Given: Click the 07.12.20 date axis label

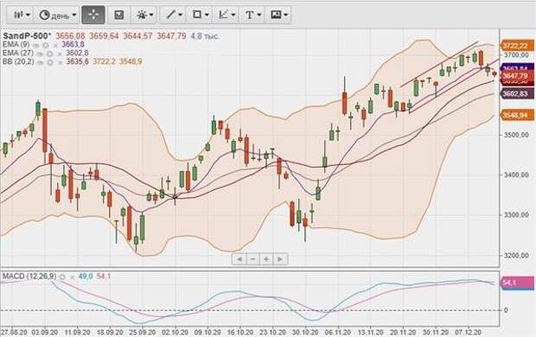Looking at the screenshot, I should click(x=469, y=332).
